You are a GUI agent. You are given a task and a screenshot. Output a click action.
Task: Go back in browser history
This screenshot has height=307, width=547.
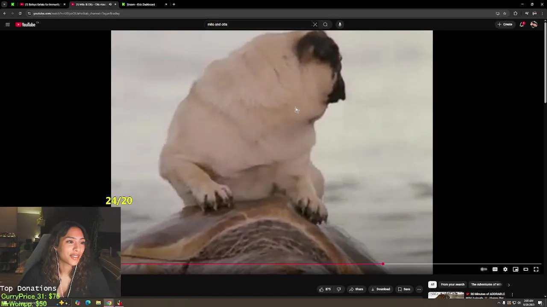coord(4,13)
